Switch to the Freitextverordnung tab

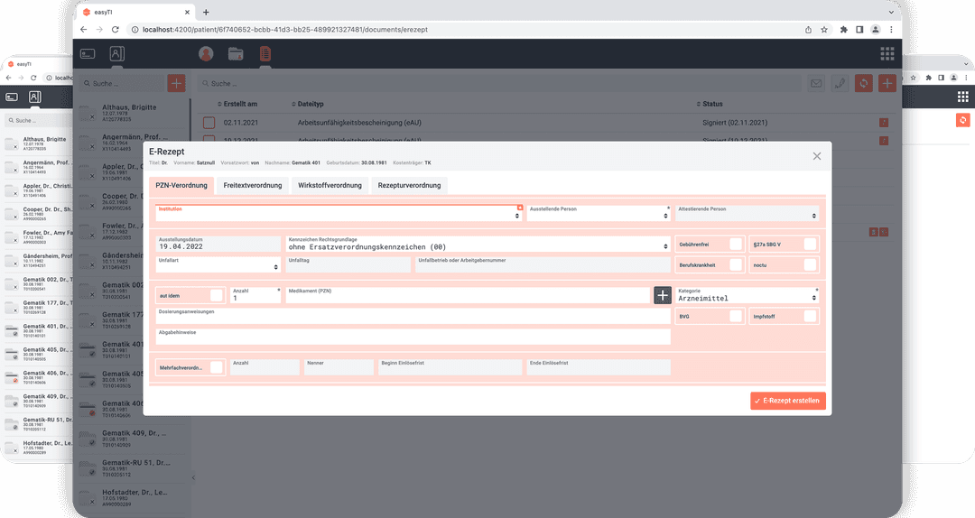tap(252, 186)
